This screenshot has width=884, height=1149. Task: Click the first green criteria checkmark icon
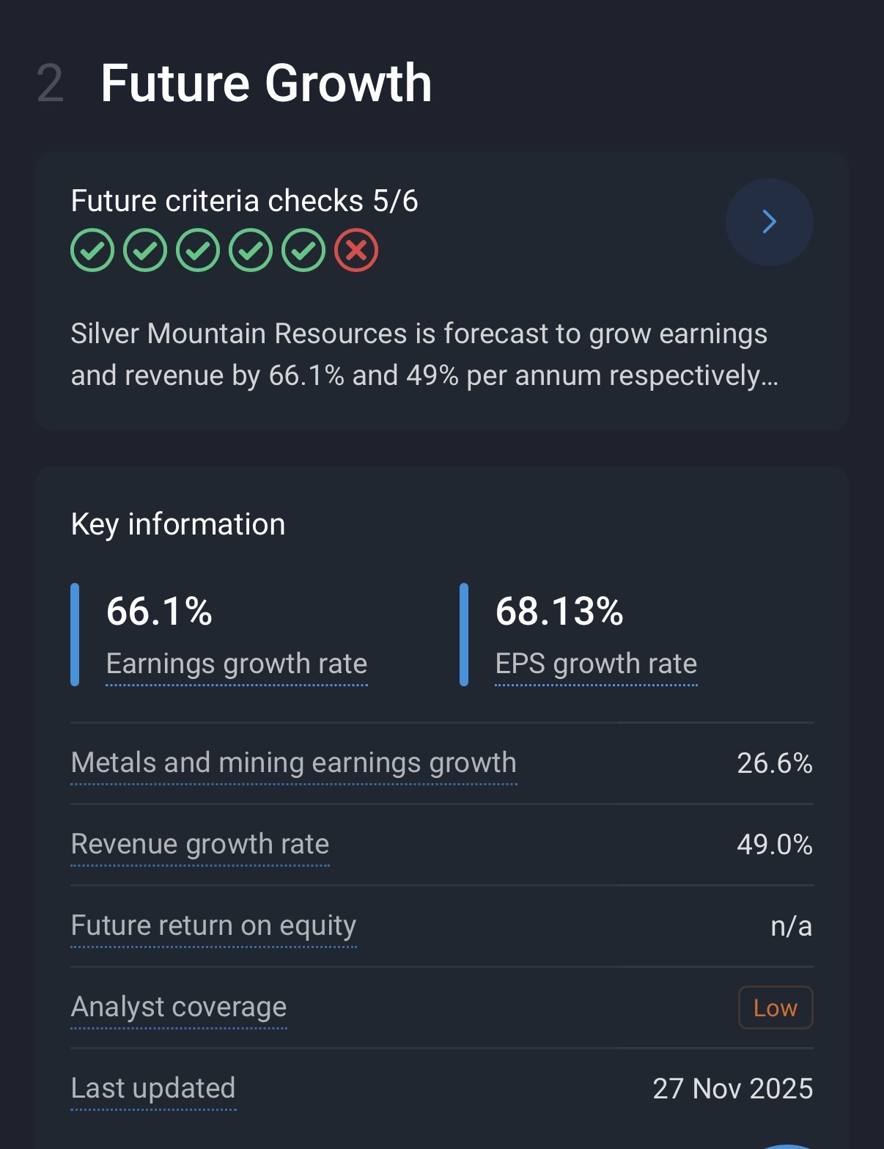[92, 251]
